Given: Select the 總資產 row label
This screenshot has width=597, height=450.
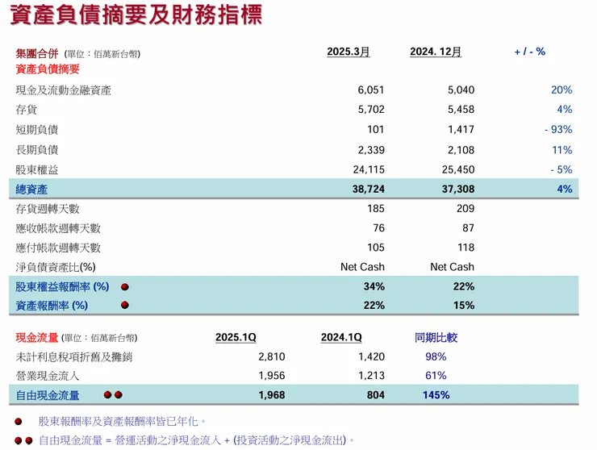Looking at the screenshot, I should coord(31,190).
